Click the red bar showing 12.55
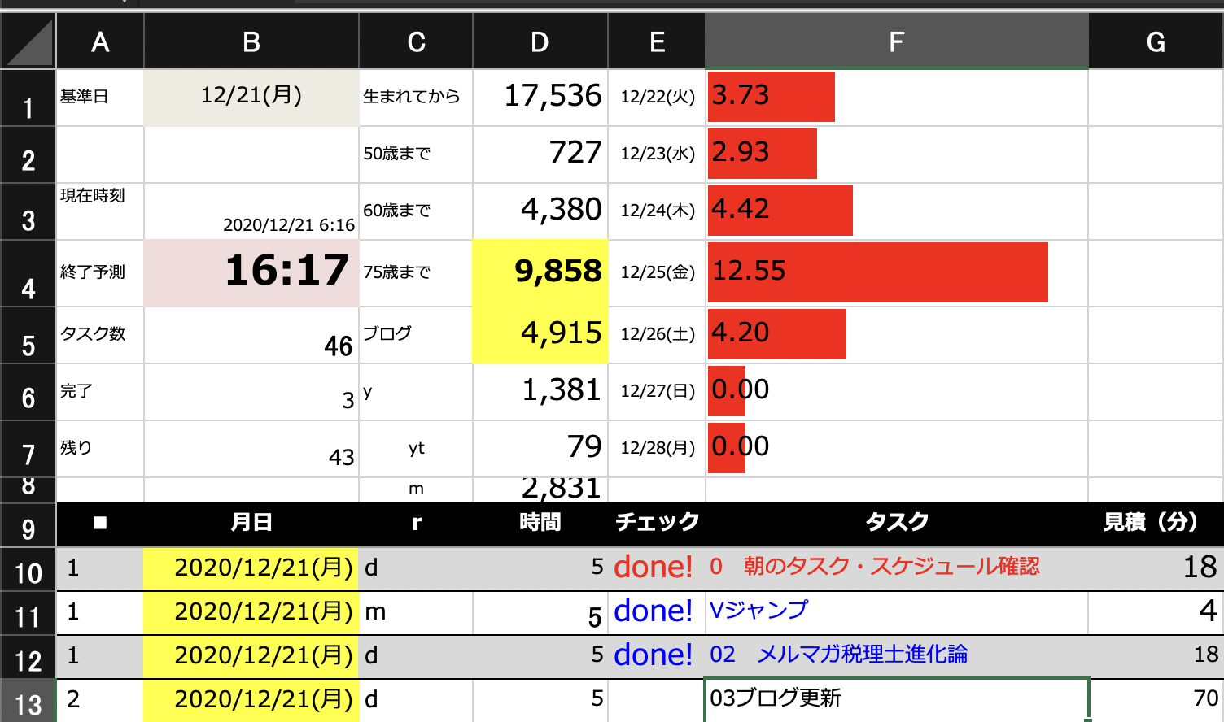Viewport: 1224px width, 722px height. pos(878,272)
